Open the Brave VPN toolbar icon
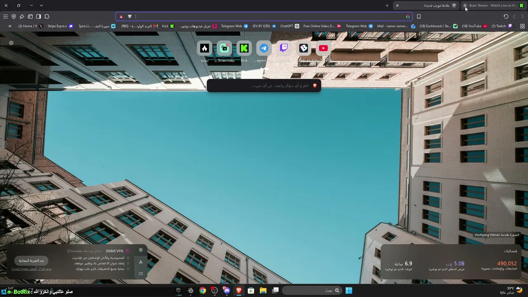The width and height of the screenshot is (528, 297). (14, 16)
